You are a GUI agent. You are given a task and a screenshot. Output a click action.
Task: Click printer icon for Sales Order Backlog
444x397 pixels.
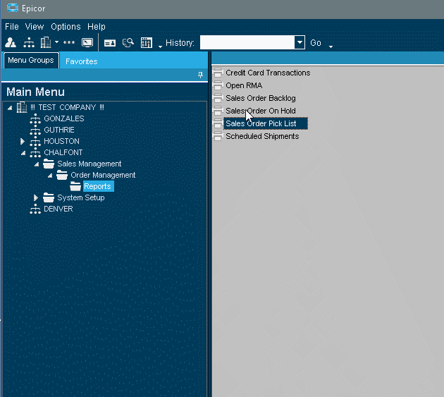(x=218, y=98)
